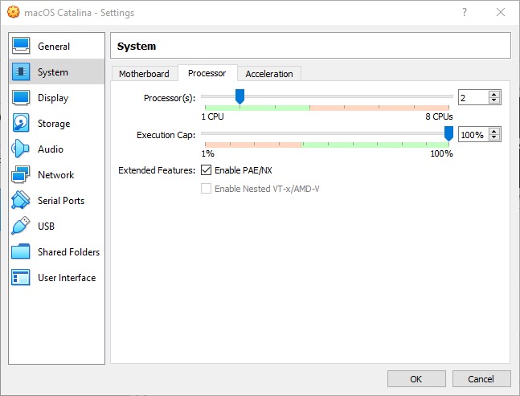Click the title bar help question mark
This screenshot has height=396, width=520.
click(x=465, y=12)
